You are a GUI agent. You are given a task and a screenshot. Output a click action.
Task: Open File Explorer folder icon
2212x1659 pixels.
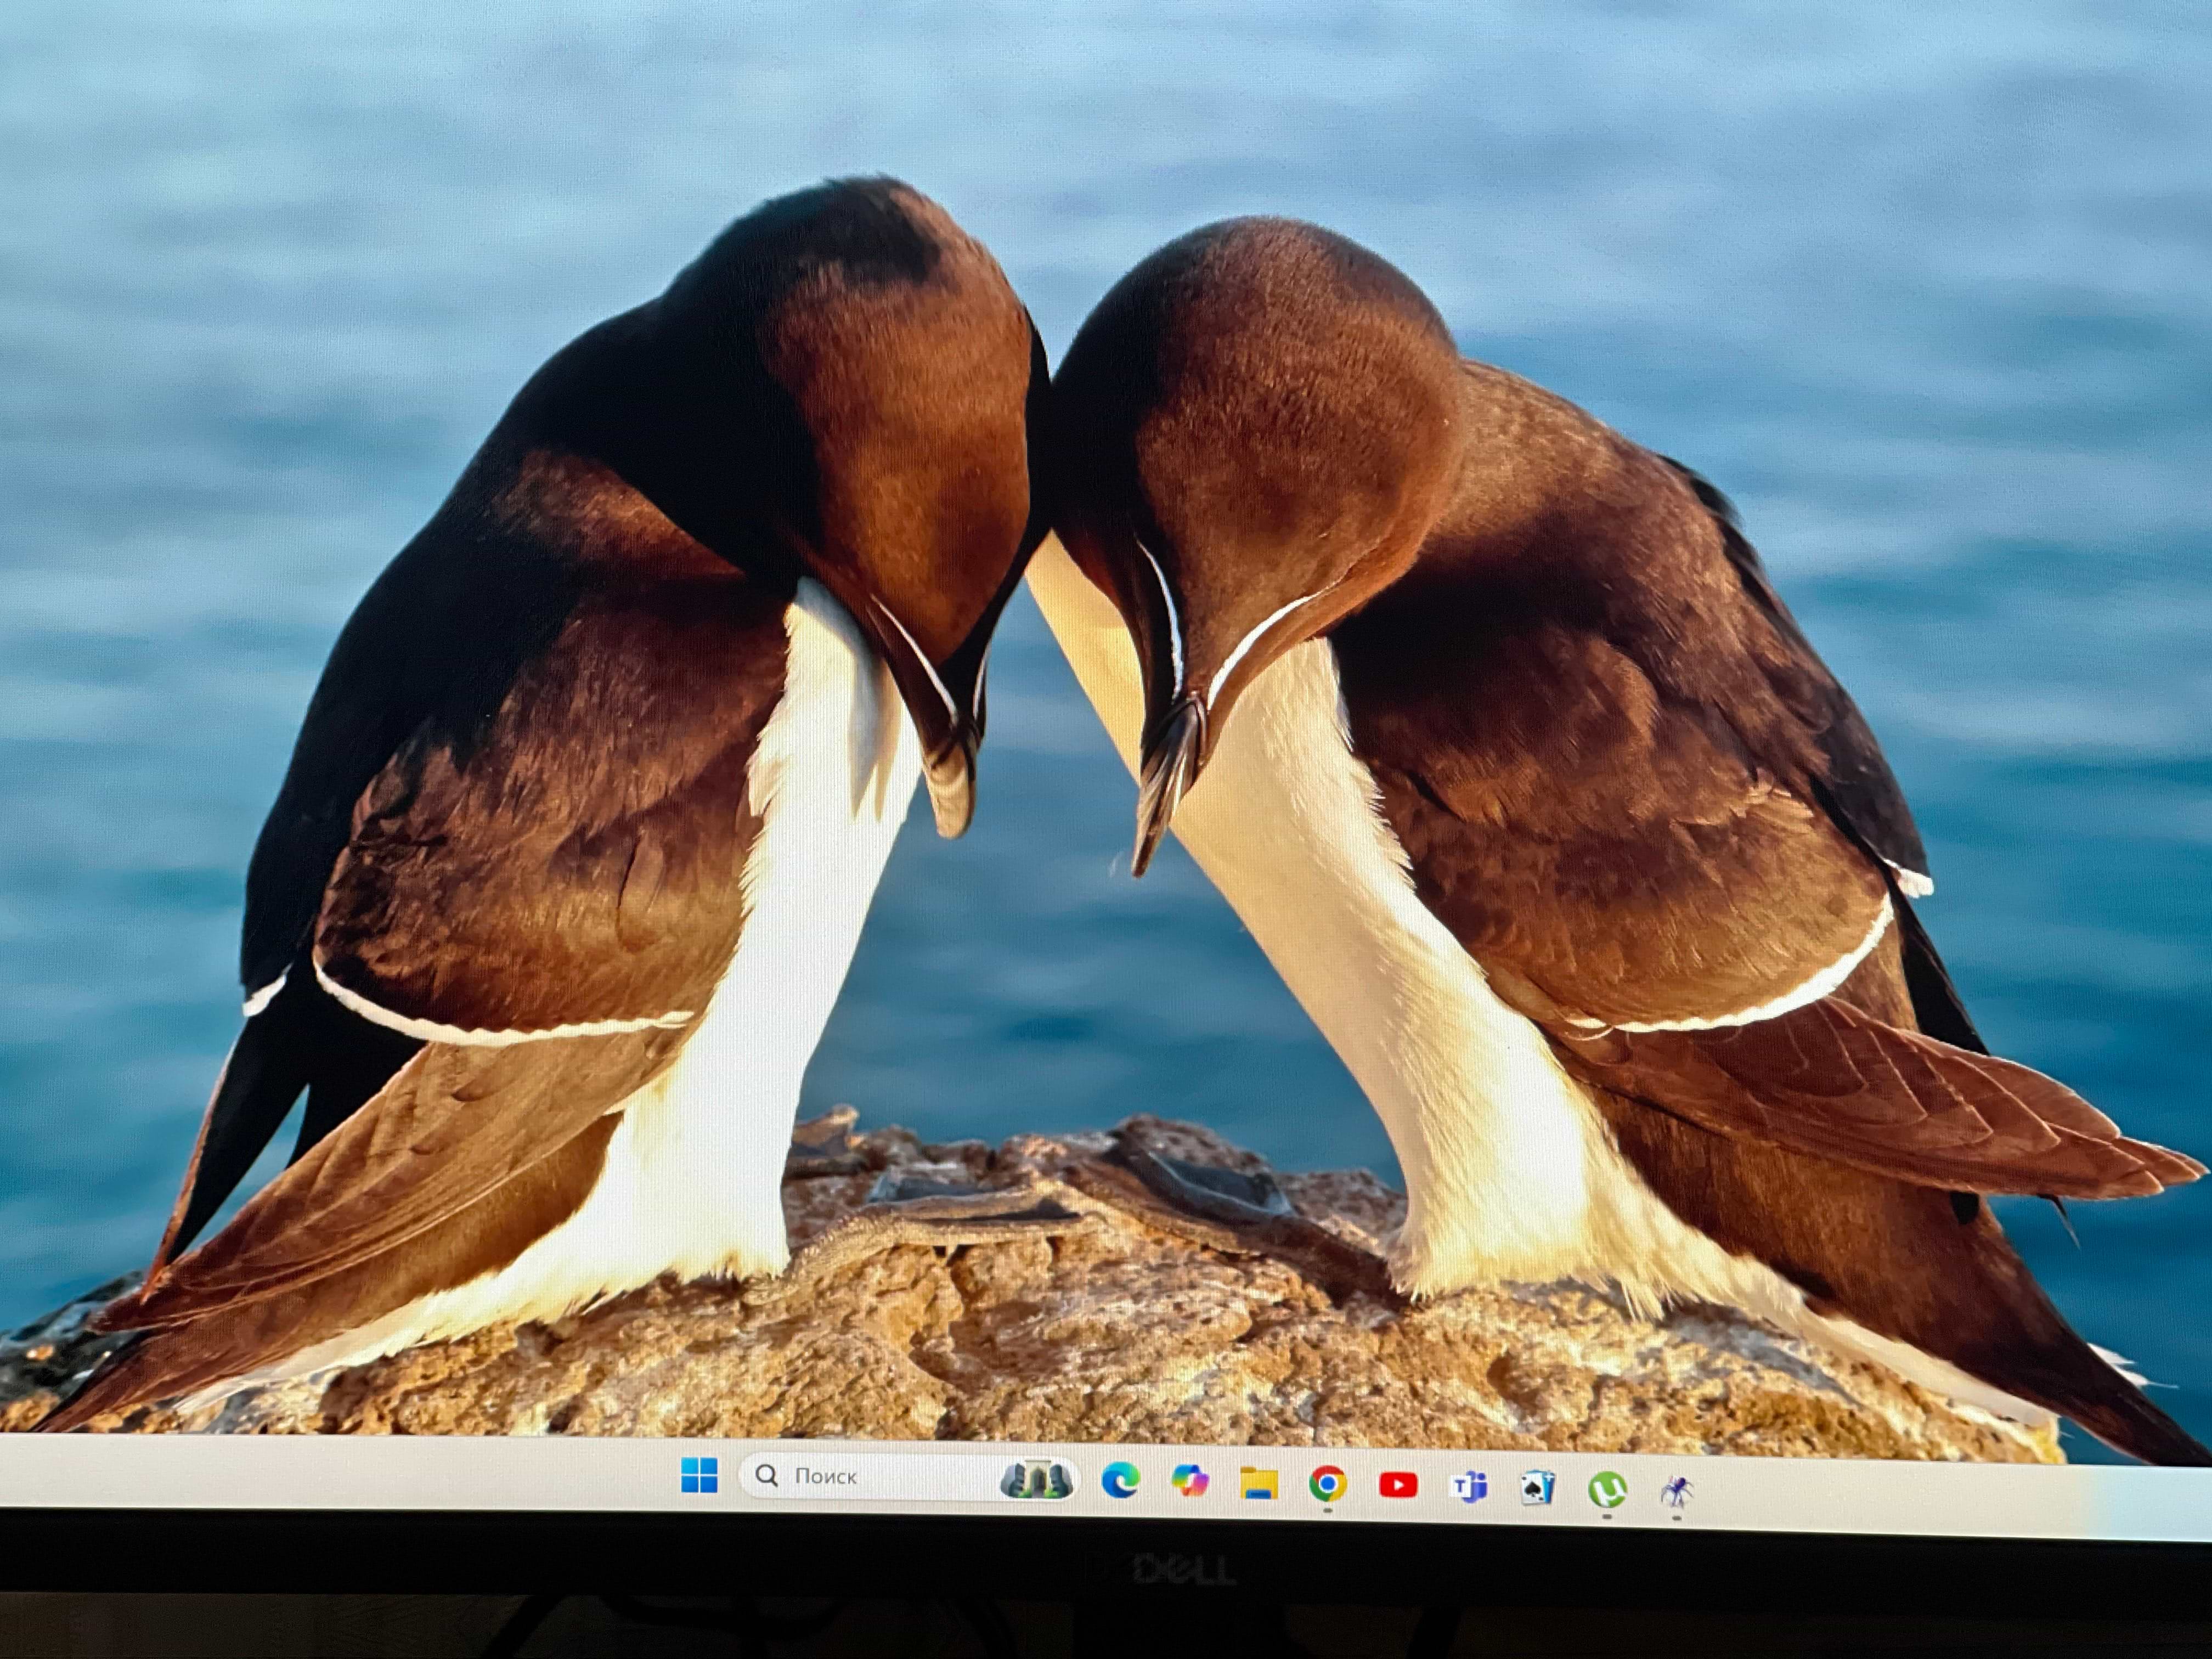1258,1483
